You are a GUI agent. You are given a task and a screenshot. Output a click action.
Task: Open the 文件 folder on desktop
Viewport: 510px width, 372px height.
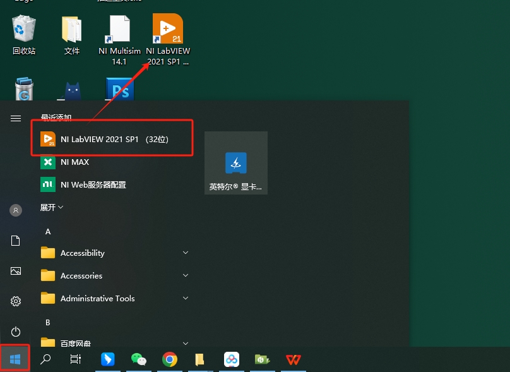pos(71,35)
